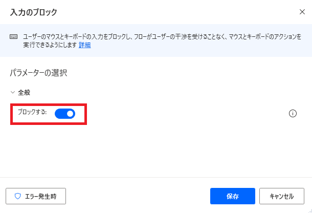Click the shield icon on エラー発生時
The height and width of the screenshot is (213, 312).
pos(18,196)
